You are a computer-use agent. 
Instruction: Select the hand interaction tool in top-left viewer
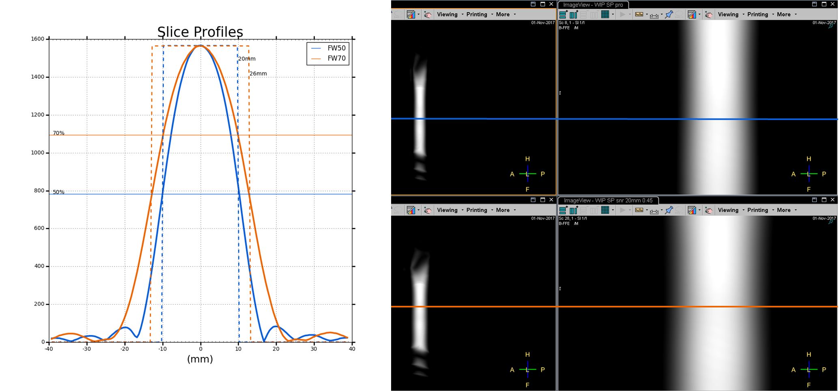(x=427, y=15)
